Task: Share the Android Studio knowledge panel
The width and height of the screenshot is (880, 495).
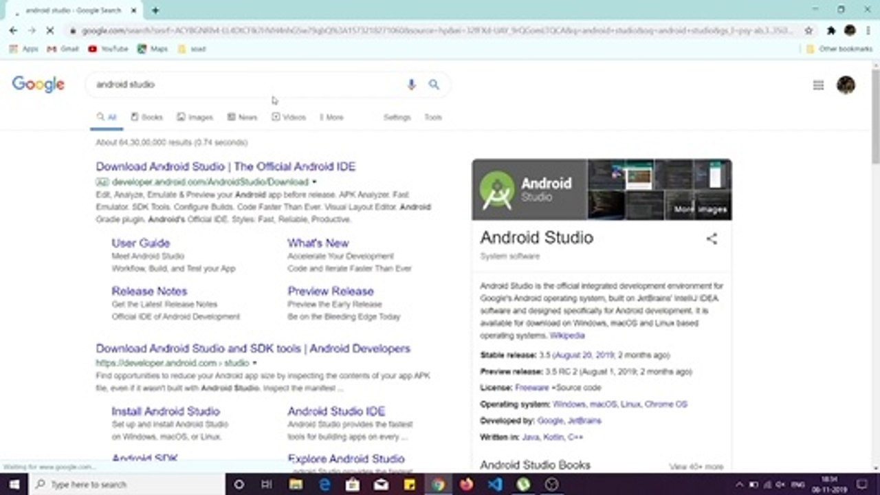Action: 712,239
